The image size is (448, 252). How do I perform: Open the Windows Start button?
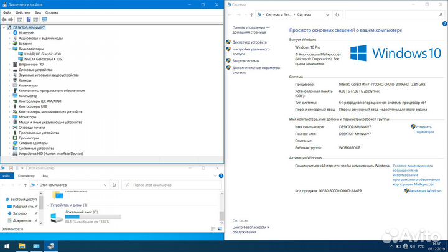[x=7, y=246]
